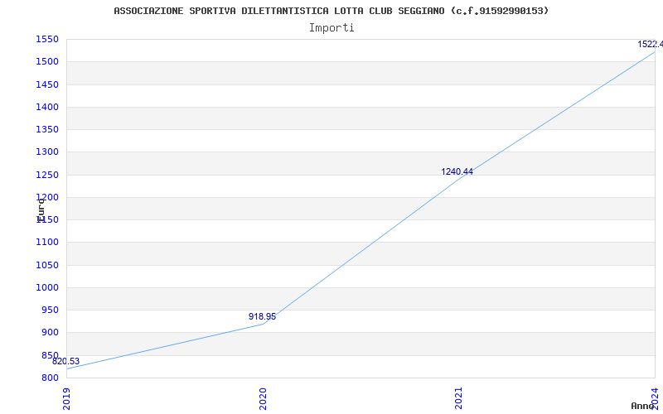Image resolution: width=663 pixels, height=414 pixels.
Task: Click the Importi subtitle
Action: [x=331, y=28]
